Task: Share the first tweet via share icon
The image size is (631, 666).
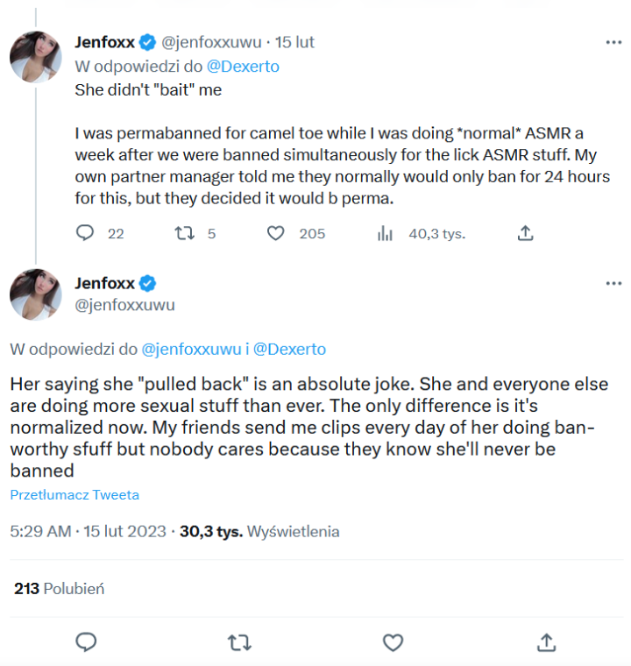Action: tap(525, 233)
